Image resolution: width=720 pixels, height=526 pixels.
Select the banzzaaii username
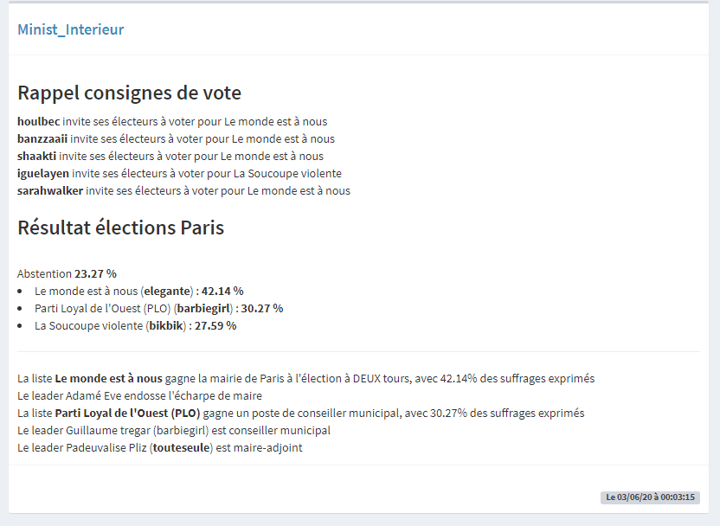tap(42, 139)
